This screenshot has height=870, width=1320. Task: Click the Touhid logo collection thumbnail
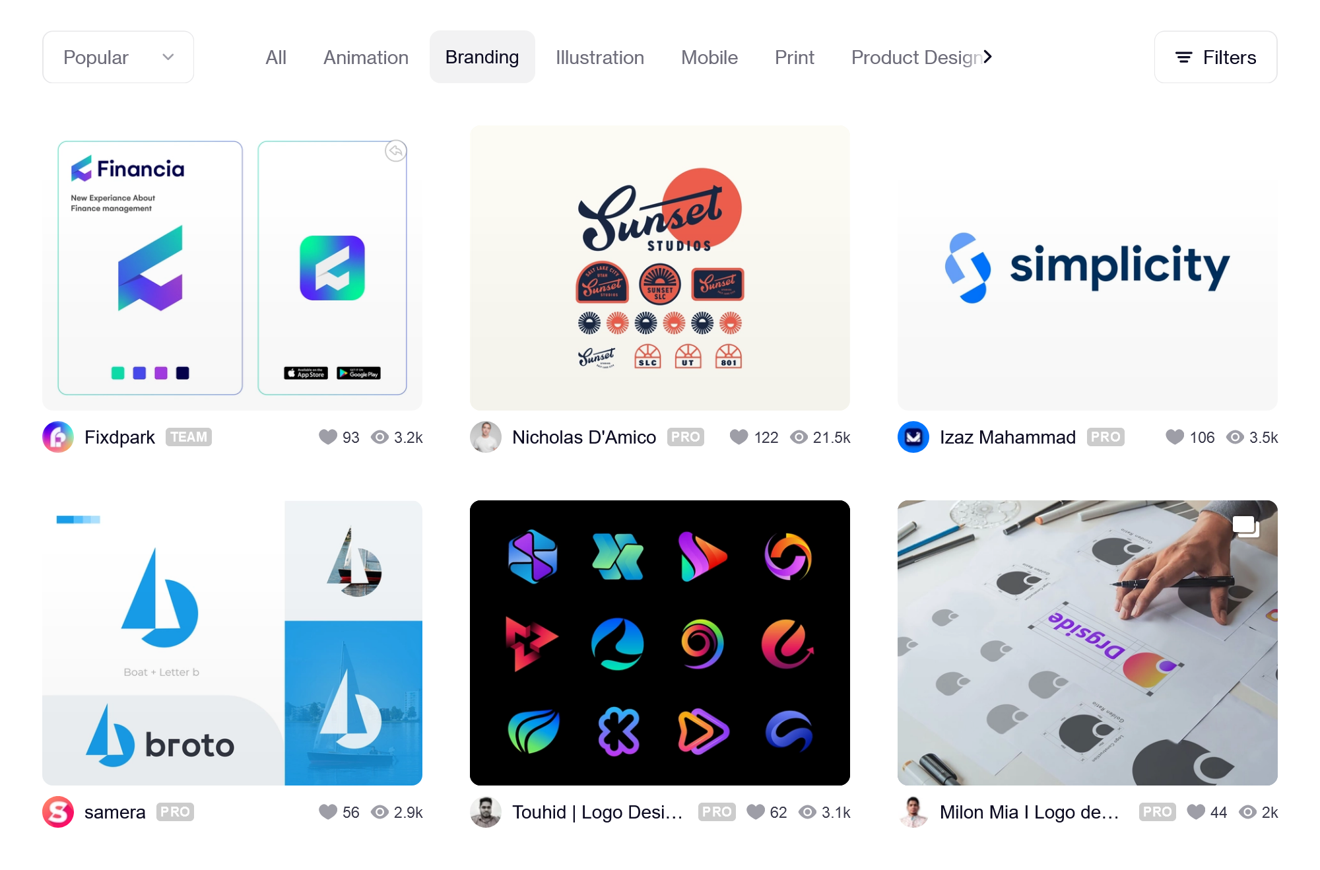659,640
